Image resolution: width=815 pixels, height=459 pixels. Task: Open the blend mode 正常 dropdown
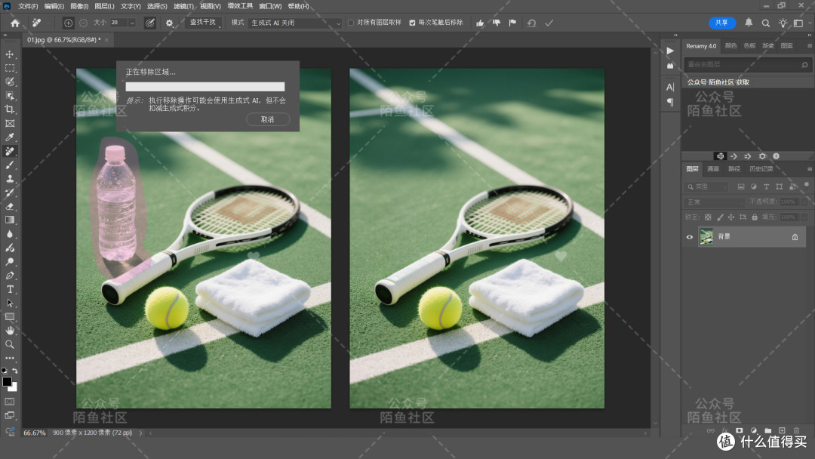pyautogui.click(x=715, y=202)
